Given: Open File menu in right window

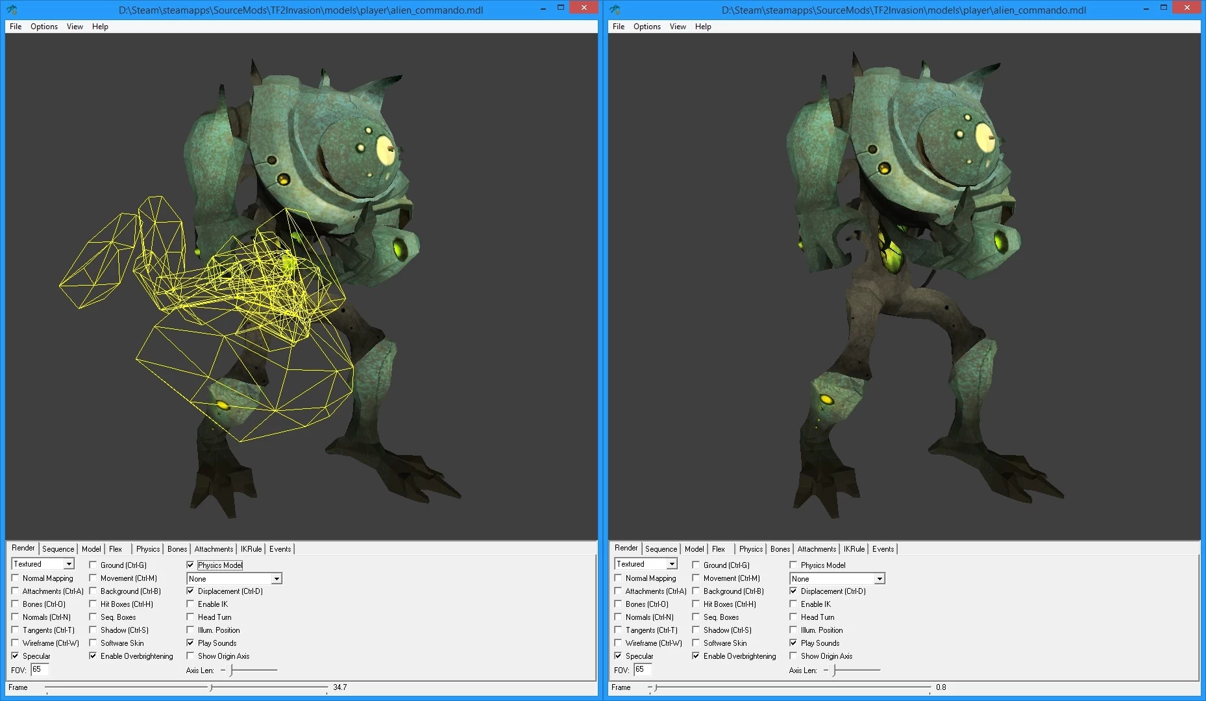Looking at the screenshot, I should (x=619, y=27).
